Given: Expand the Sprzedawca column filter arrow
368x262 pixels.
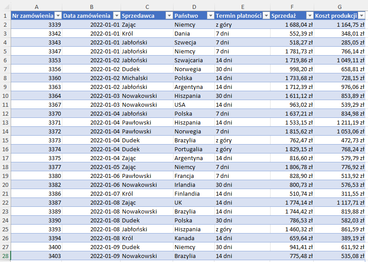Looking at the screenshot, I should click(x=169, y=16).
